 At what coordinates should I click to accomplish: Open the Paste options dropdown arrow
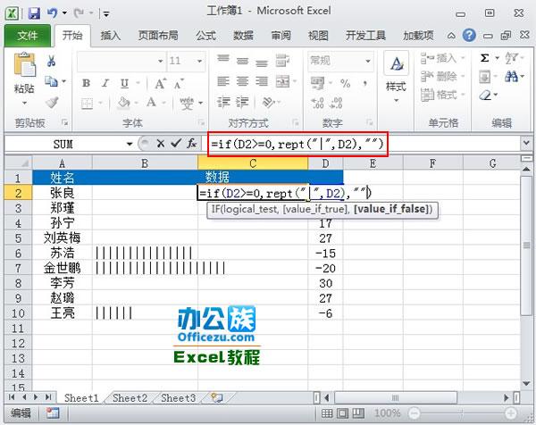24,103
